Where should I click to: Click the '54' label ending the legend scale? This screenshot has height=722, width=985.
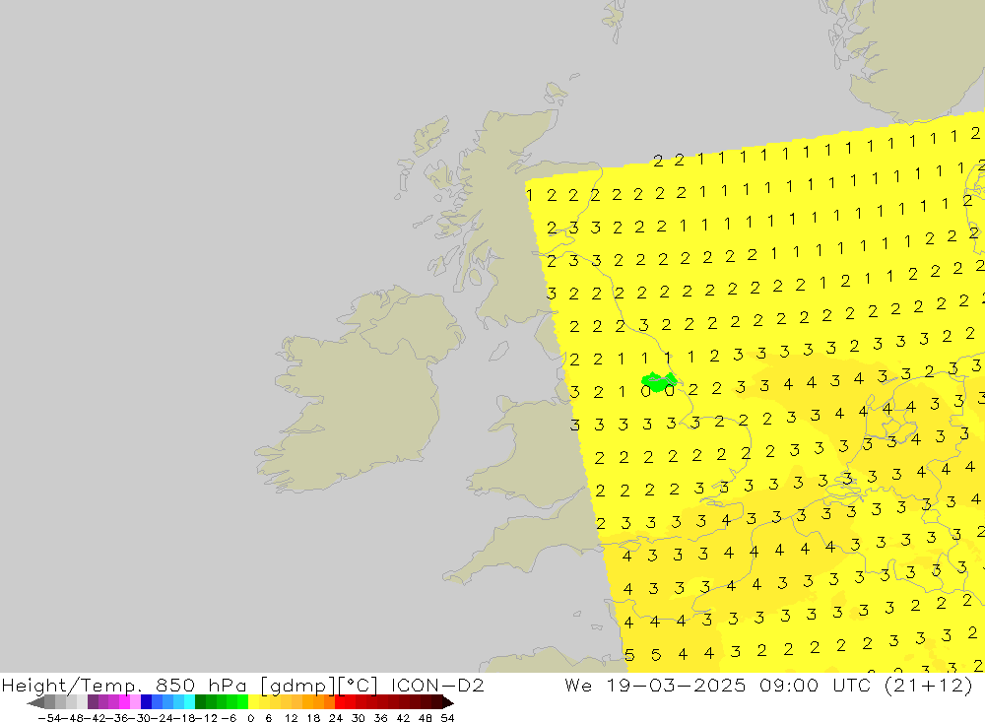point(447,718)
